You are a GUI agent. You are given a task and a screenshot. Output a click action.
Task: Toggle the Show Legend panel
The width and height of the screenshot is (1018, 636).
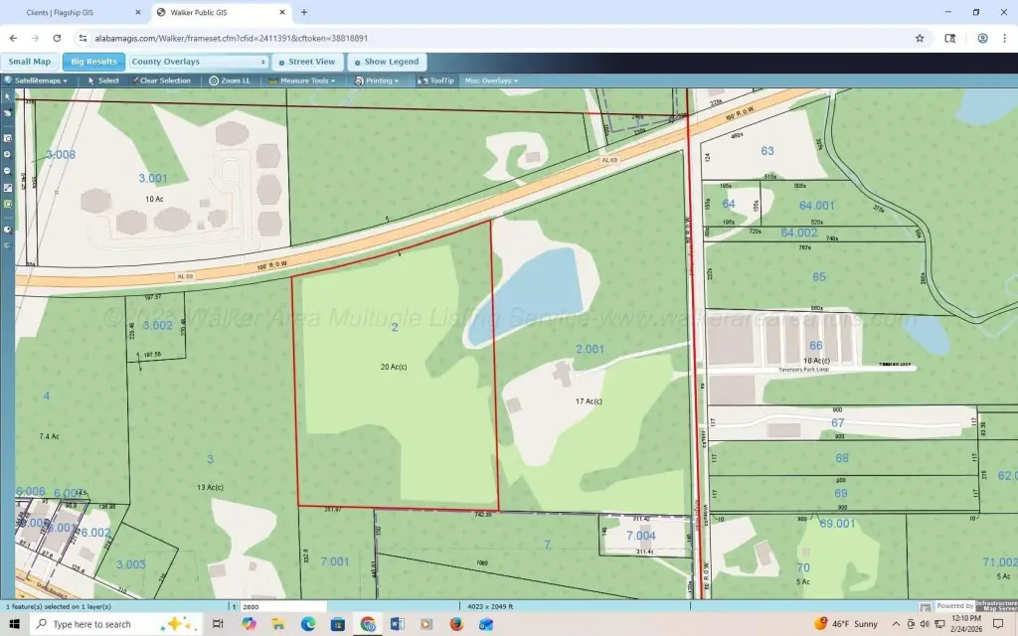click(x=387, y=62)
